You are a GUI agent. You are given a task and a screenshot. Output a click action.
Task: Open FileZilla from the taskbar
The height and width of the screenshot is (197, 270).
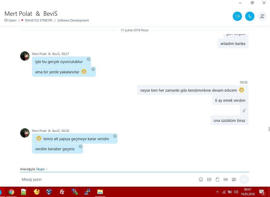point(62,192)
